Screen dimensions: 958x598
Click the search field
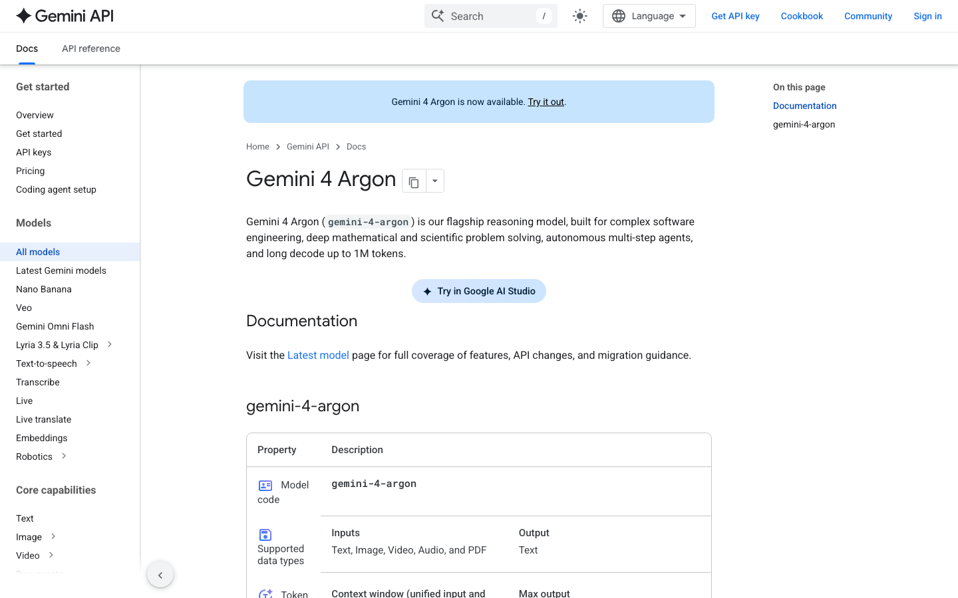(491, 16)
